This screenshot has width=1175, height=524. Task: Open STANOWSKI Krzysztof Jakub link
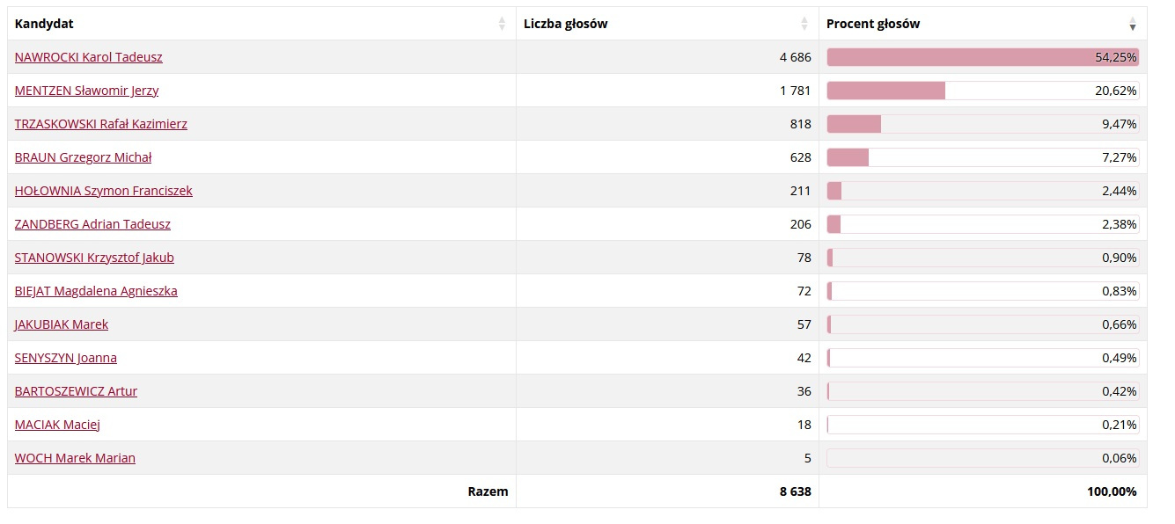point(95,258)
